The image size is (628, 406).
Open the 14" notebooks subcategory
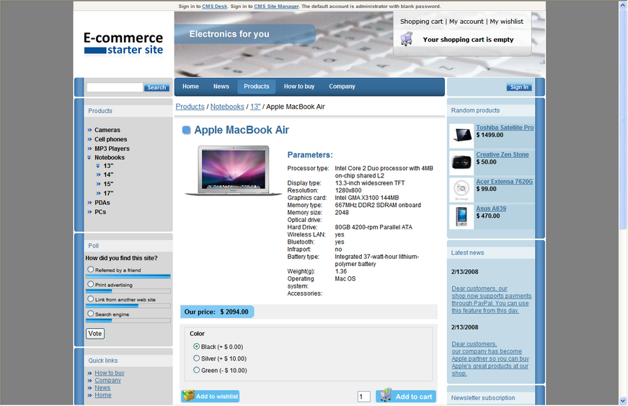[x=108, y=175]
